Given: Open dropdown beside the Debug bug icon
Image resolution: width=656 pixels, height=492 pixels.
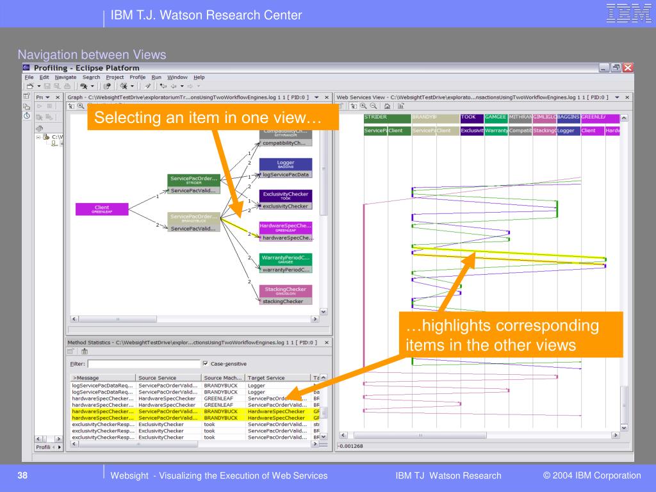Looking at the screenshot, I should click(x=132, y=86).
